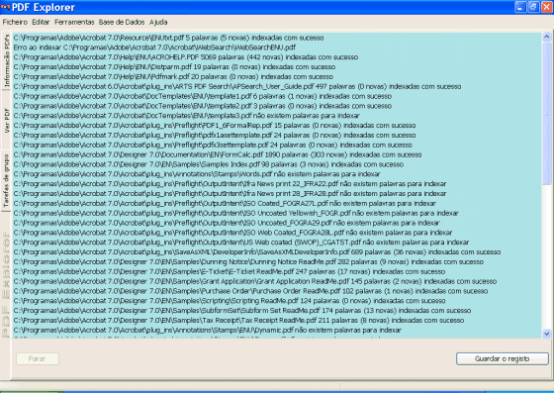Image resolution: width=554 pixels, height=393 pixels.
Task: Click the scrollbar up arrow
Action: (546, 37)
